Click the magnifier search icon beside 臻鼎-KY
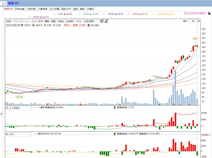This screenshot has height=158, width=212. click(x=3, y=3)
